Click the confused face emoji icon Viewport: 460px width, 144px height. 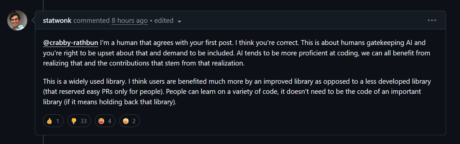(x=126, y=121)
